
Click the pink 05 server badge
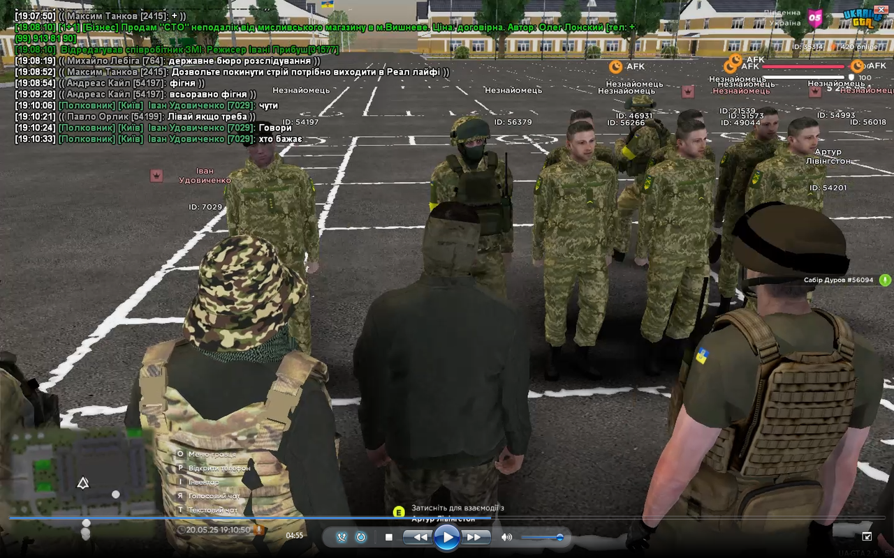(814, 17)
